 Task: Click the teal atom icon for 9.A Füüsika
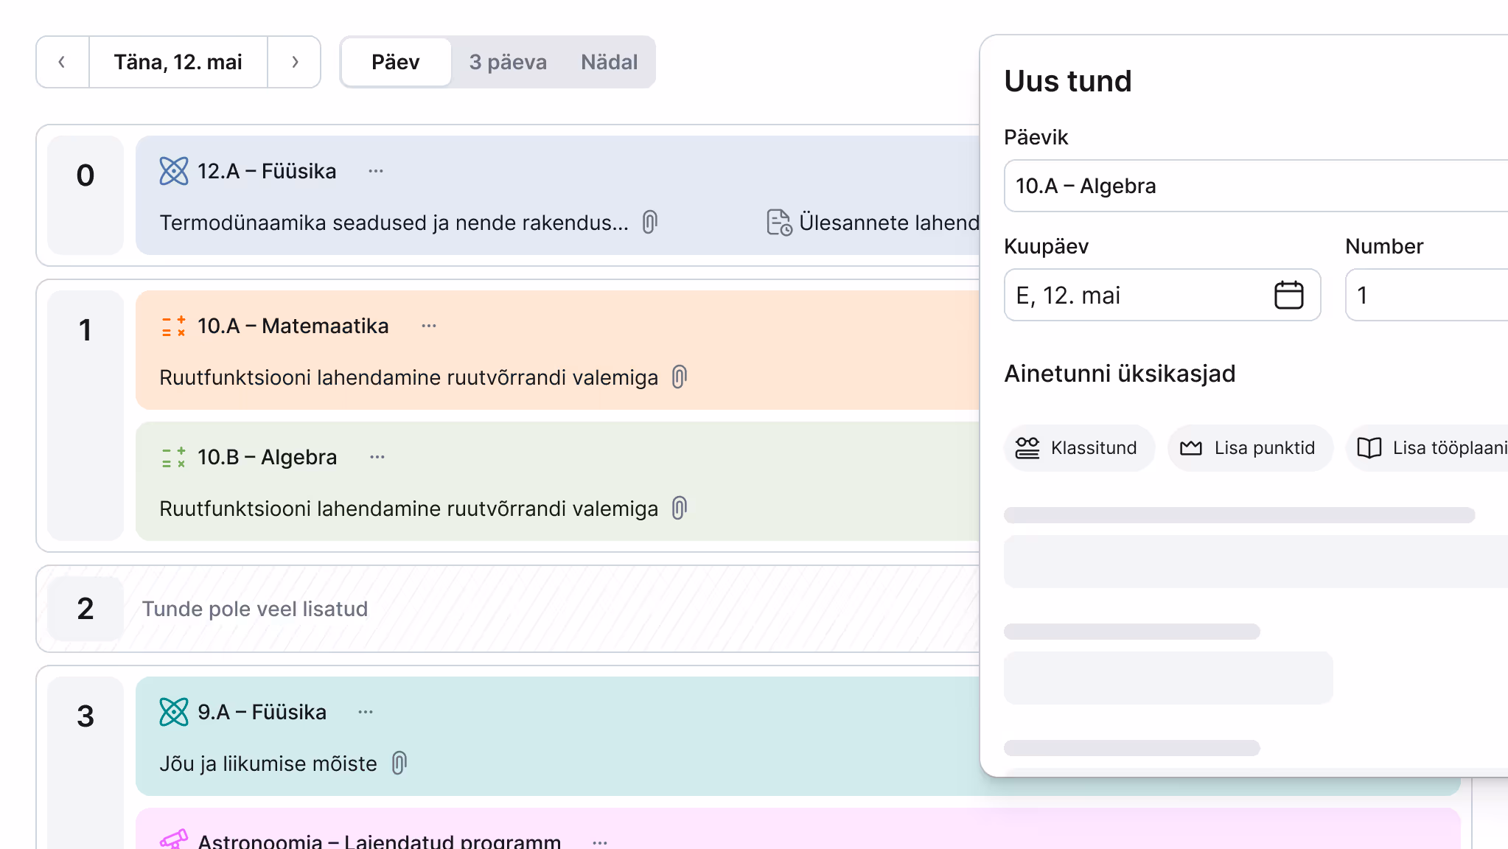(174, 712)
